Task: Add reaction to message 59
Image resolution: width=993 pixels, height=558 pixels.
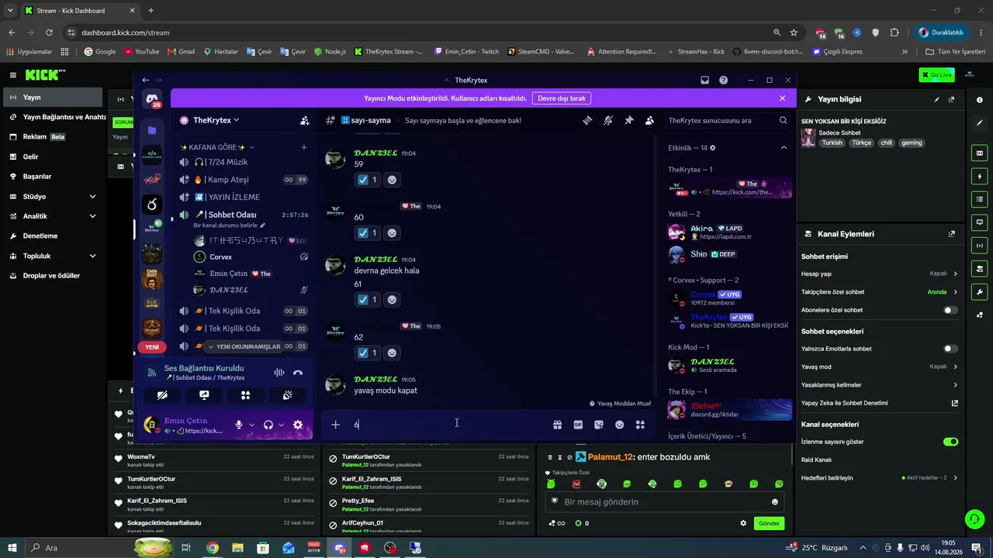Action: (x=393, y=180)
